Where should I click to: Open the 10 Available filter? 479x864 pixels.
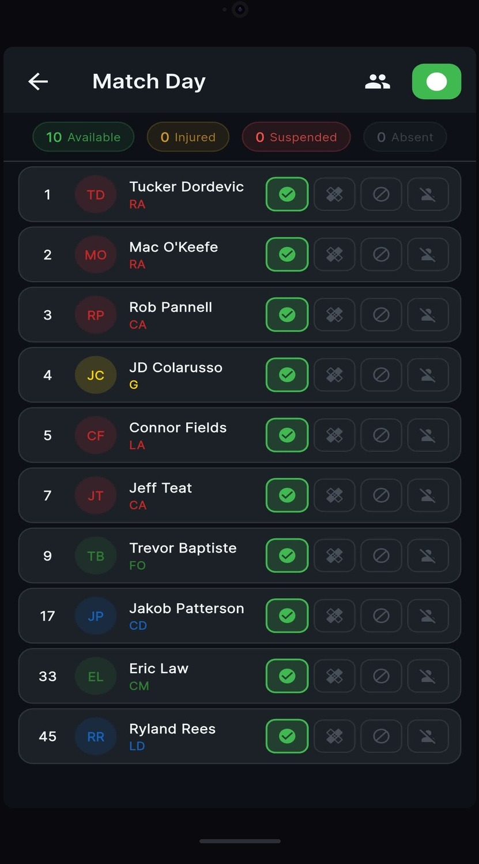[83, 137]
